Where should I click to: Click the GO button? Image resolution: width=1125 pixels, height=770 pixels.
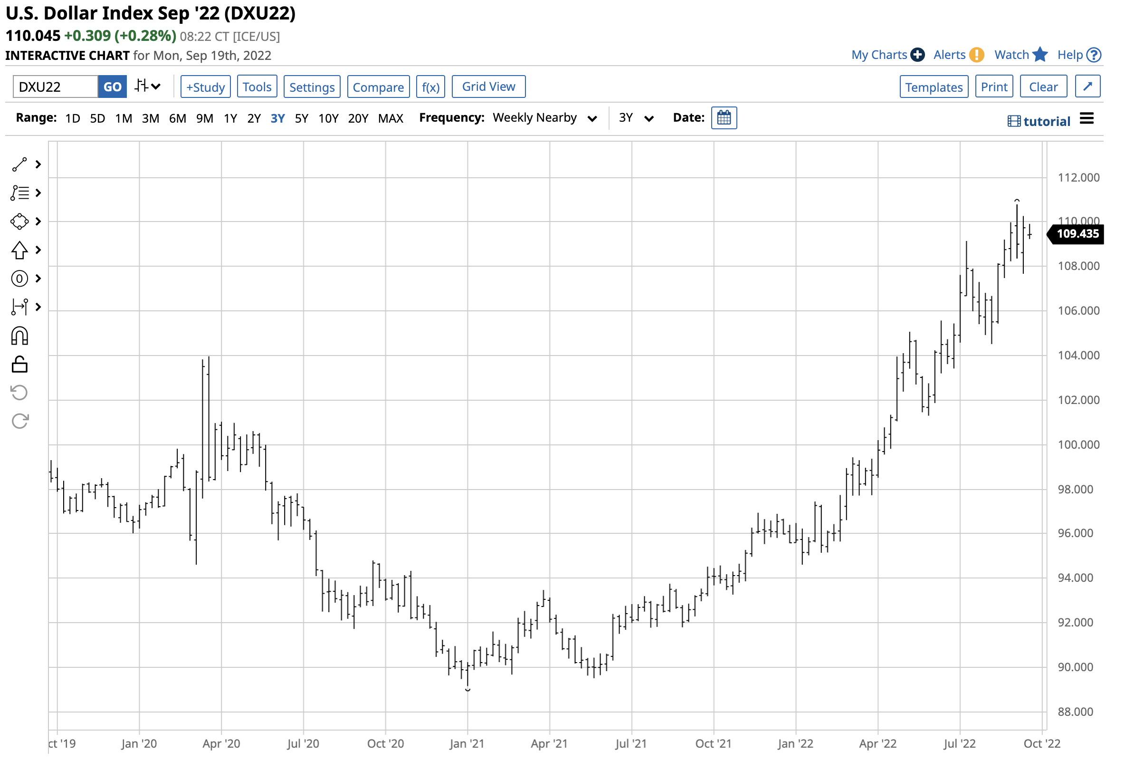(x=113, y=87)
